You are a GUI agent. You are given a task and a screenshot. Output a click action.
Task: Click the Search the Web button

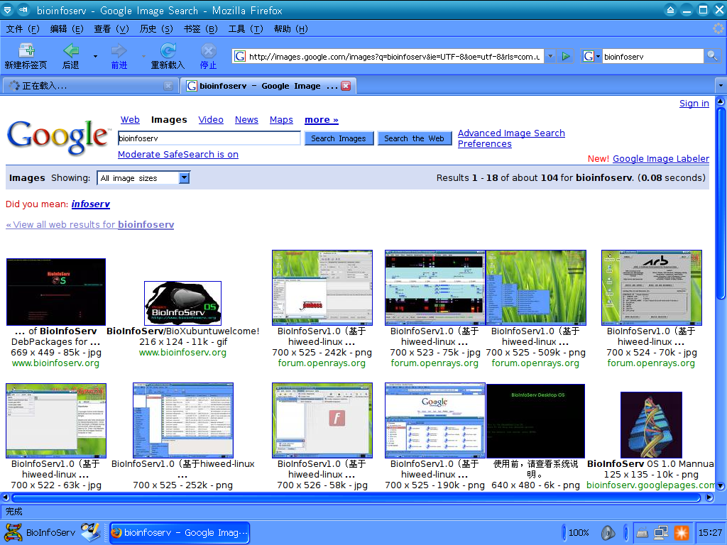pos(415,138)
